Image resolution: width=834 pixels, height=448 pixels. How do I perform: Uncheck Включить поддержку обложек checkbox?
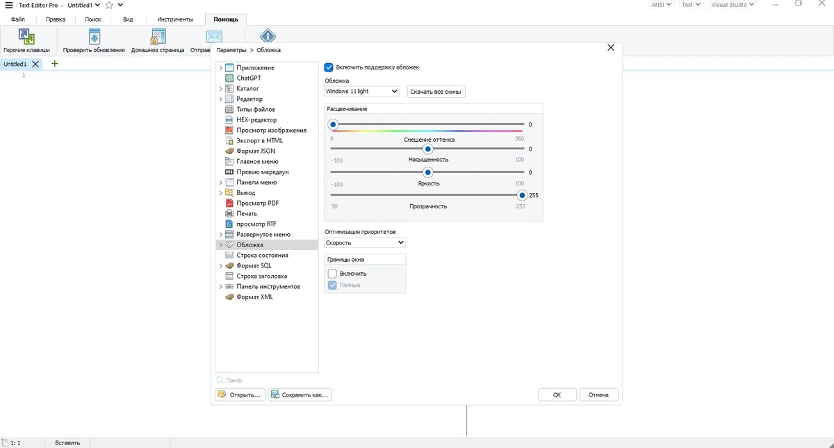pyautogui.click(x=329, y=67)
